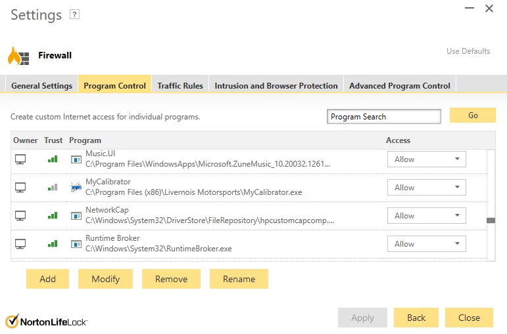Click the Close button
The image size is (507, 334).
[x=469, y=318]
